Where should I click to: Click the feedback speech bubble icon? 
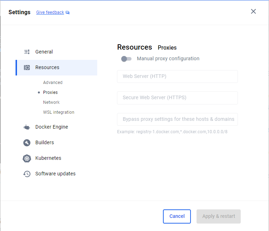point(68,12)
